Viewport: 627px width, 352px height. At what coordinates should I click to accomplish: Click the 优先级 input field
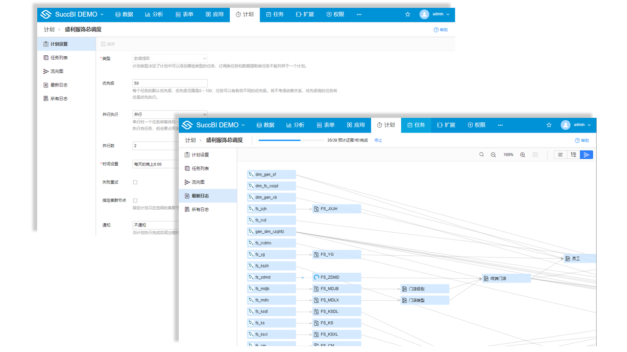169,84
